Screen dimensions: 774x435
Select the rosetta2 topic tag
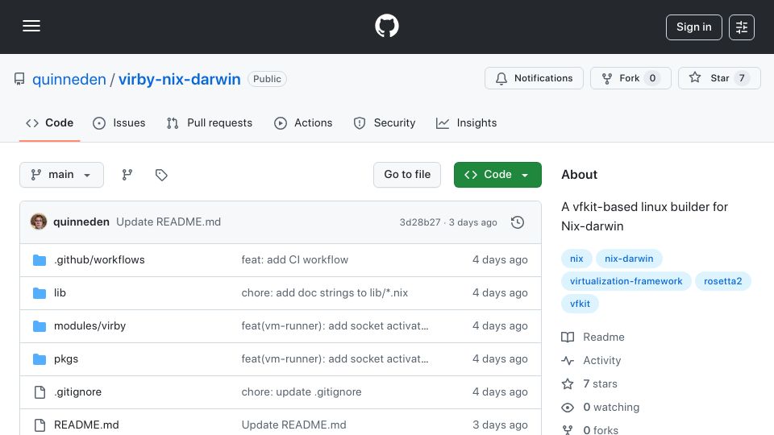click(722, 281)
